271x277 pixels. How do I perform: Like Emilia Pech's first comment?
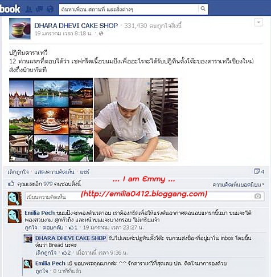pos(31,227)
